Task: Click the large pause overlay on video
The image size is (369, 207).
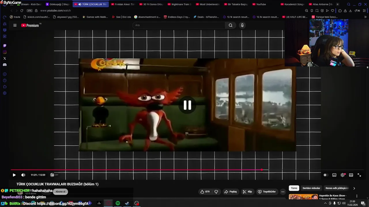Action: (187, 105)
